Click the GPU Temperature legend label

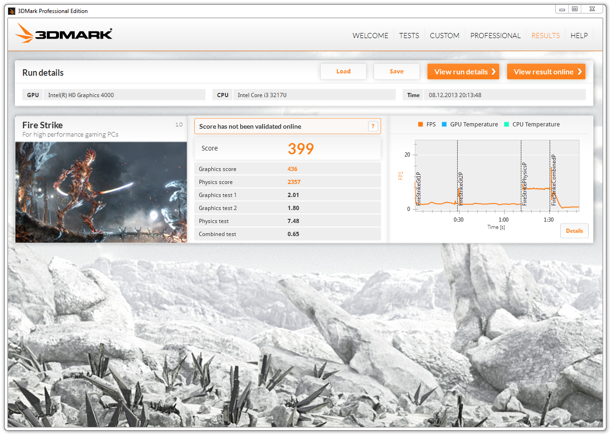474,125
